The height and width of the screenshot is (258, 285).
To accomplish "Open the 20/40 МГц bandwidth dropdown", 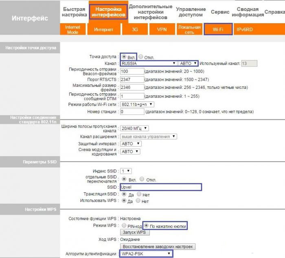I will coord(134,128).
